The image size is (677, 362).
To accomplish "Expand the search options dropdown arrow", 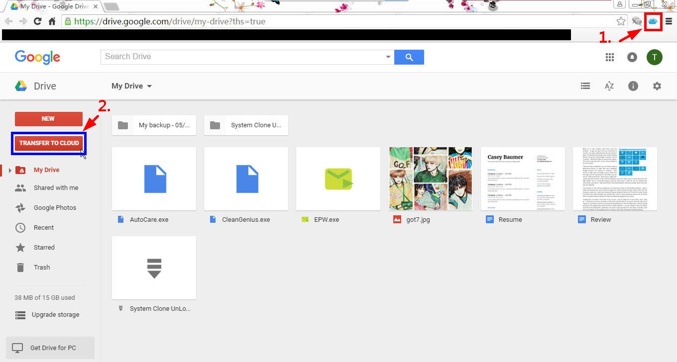I will point(388,57).
